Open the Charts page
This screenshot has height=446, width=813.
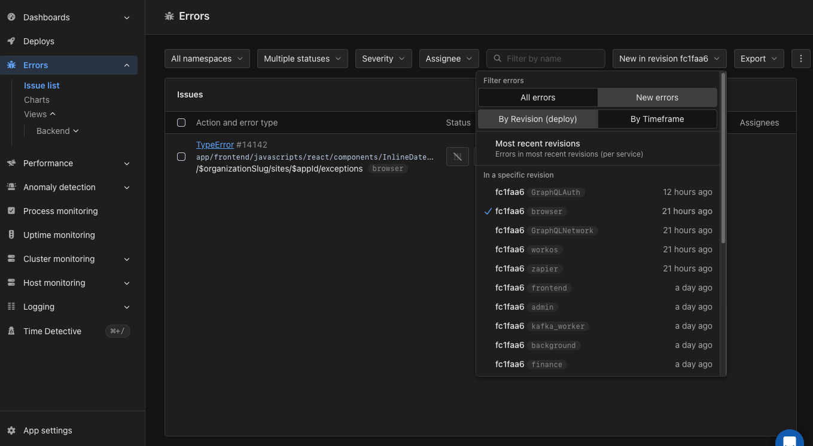[x=36, y=100]
